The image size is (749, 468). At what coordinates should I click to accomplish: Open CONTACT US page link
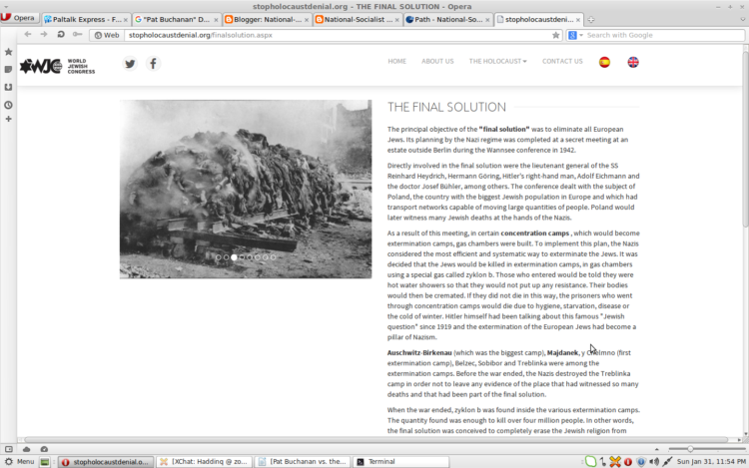pyautogui.click(x=562, y=62)
